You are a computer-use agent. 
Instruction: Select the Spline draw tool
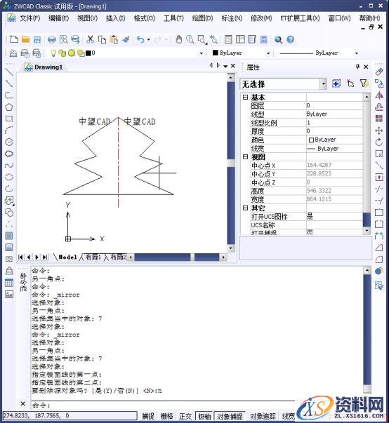coord(9,166)
